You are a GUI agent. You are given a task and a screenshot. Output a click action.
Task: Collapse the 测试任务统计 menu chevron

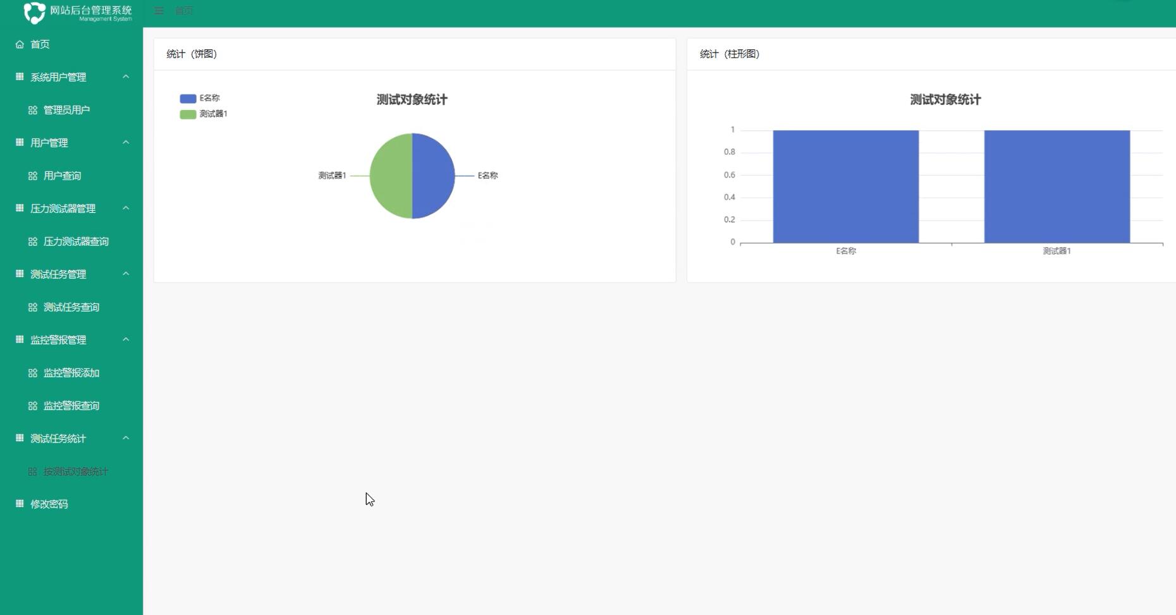126,438
